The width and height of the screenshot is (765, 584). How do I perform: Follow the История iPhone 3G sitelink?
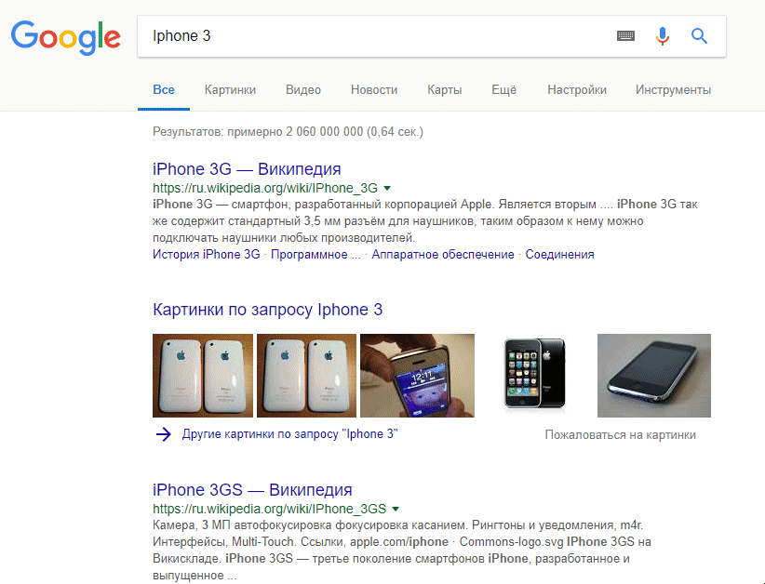pyautogui.click(x=206, y=255)
